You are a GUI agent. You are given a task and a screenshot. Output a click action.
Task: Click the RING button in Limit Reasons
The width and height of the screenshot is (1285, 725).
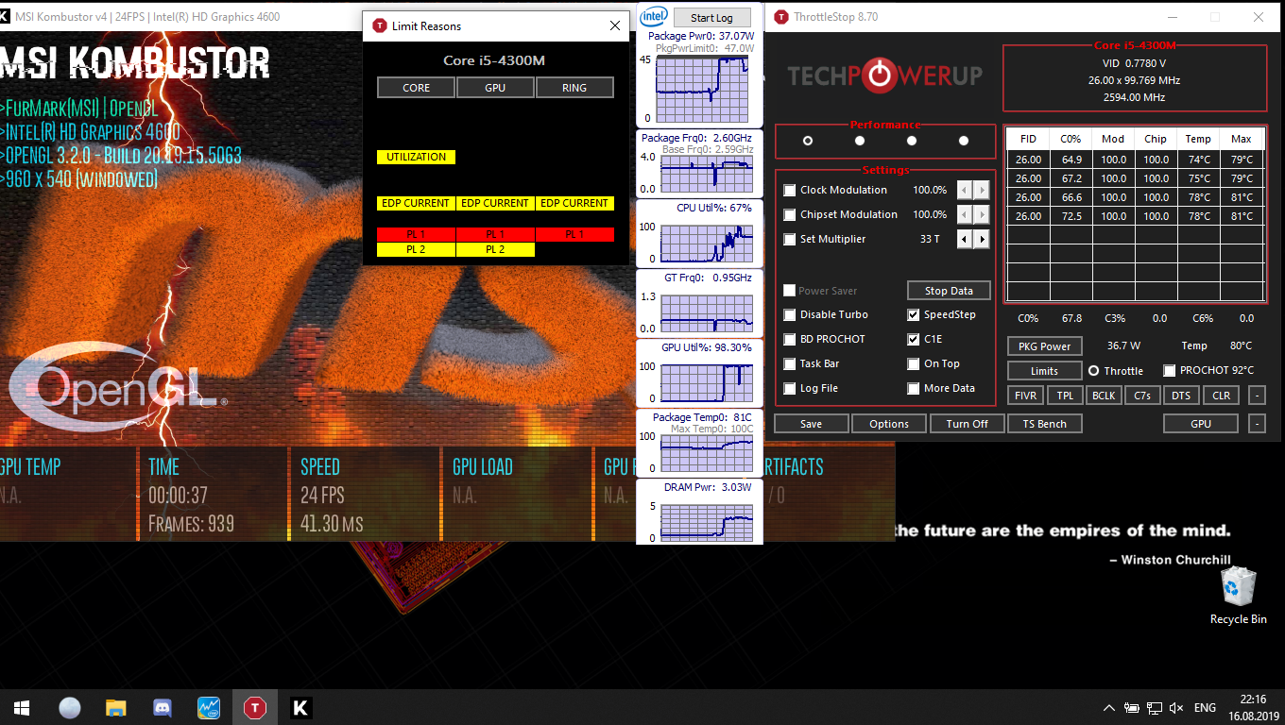click(x=574, y=88)
